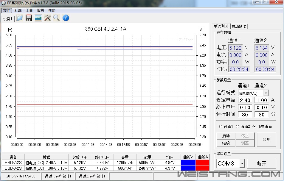Click the 2015/7/16 14:54:39 timestamp

point(21,176)
